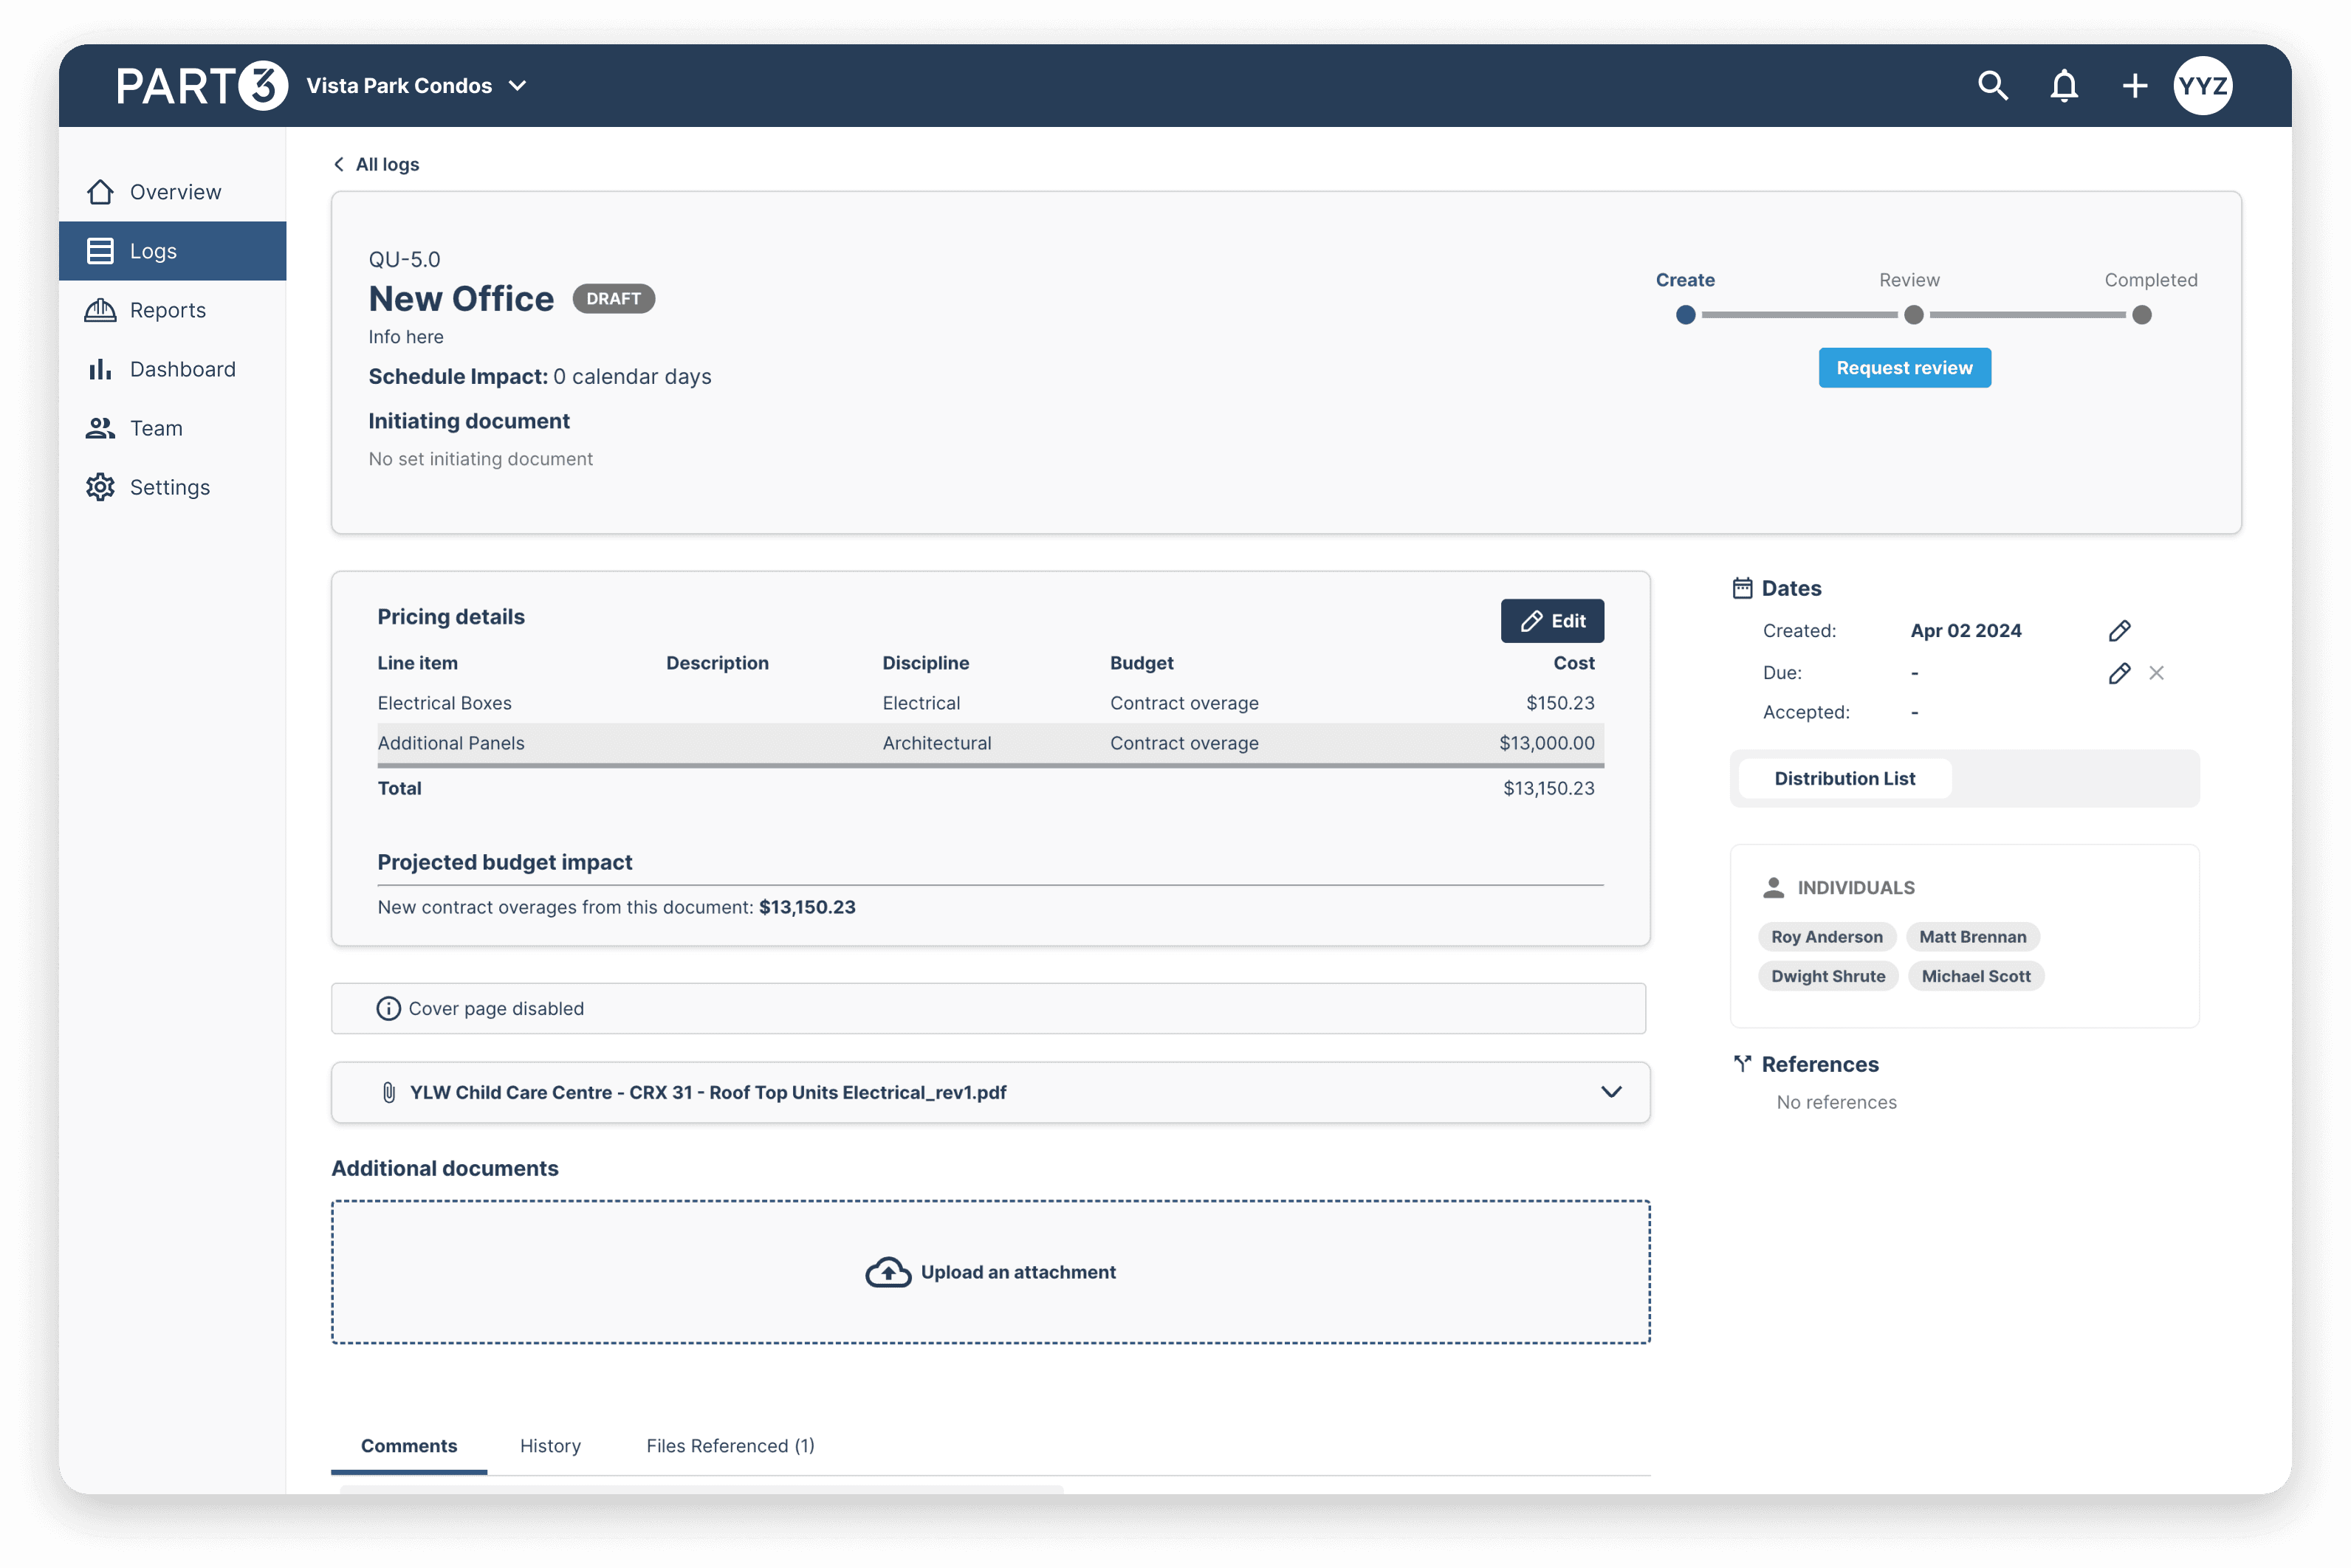Image resolution: width=2351 pixels, height=1568 pixels.
Task: Navigate to Reports via its sidebar icon
Action: point(101,310)
